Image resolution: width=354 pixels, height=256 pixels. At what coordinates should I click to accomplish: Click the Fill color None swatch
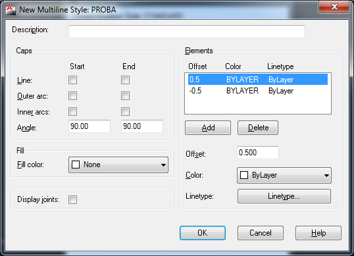(x=76, y=165)
